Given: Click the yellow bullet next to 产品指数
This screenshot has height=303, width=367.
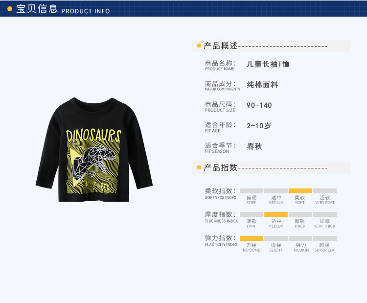Looking at the screenshot, I should (199, 167).
